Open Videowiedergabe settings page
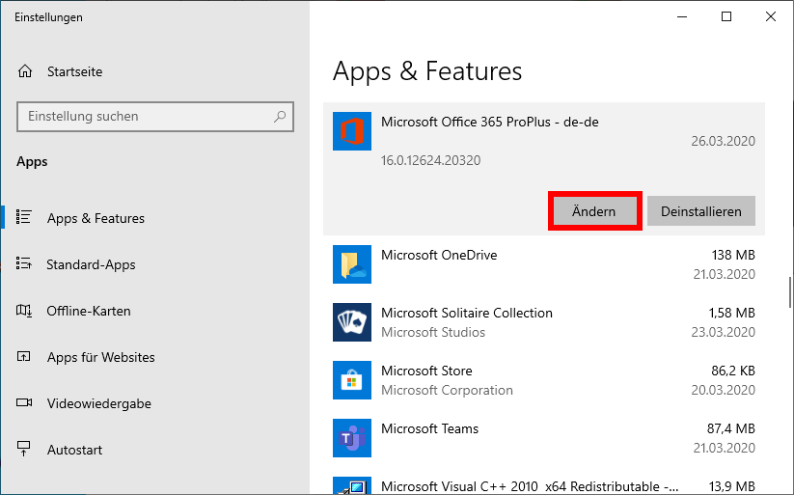Screen dimensions: 794x495 click(x=98, y=404)
